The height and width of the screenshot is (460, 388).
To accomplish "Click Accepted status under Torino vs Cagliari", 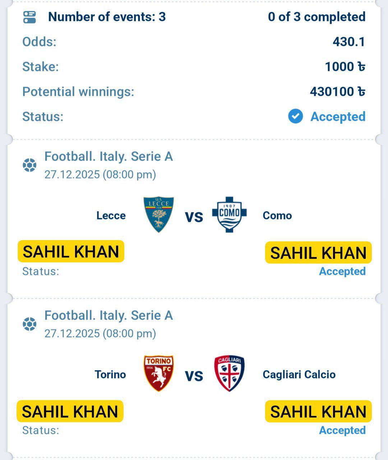I will (342, 430).
